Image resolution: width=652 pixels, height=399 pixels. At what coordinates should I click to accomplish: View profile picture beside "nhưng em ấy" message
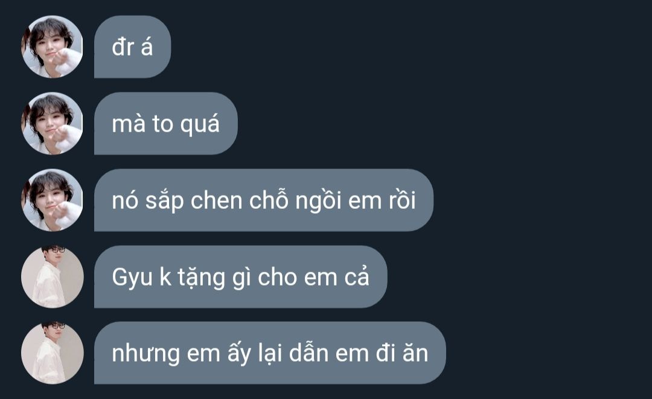52,353
